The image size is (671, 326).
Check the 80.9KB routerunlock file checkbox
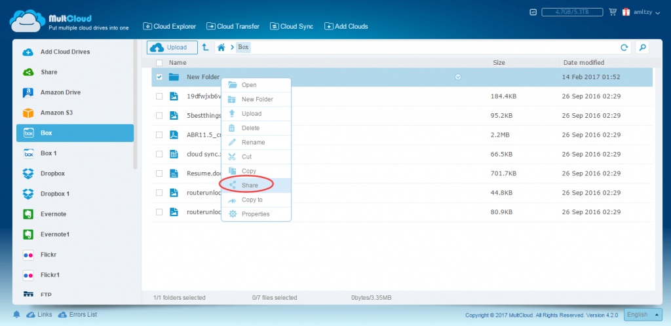(159, 212)
